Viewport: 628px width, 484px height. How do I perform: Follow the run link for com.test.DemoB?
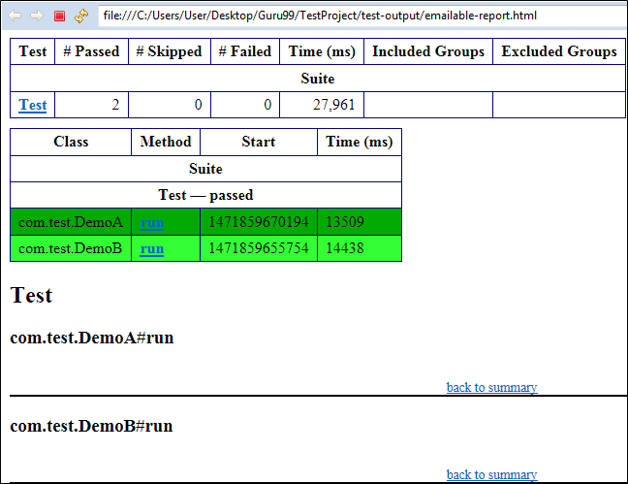(151, 248)
